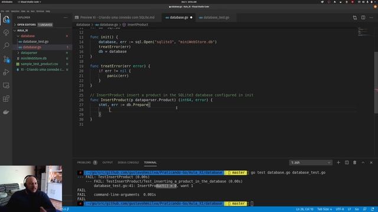
Task: Split the editor to the right
Action: tap(363, 18)
